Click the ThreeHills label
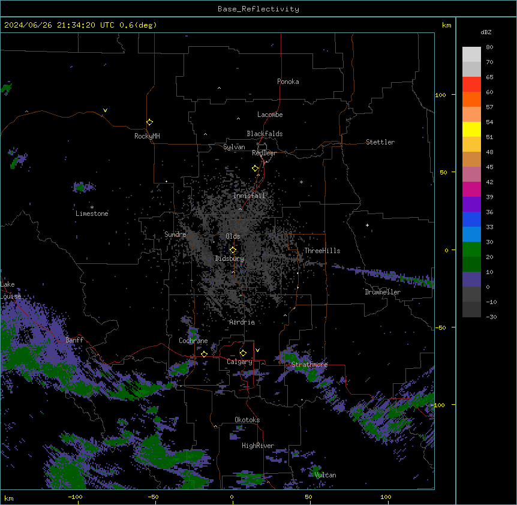Screen dimensions: 517x505 pyautogui.click(x=322, y=251)
